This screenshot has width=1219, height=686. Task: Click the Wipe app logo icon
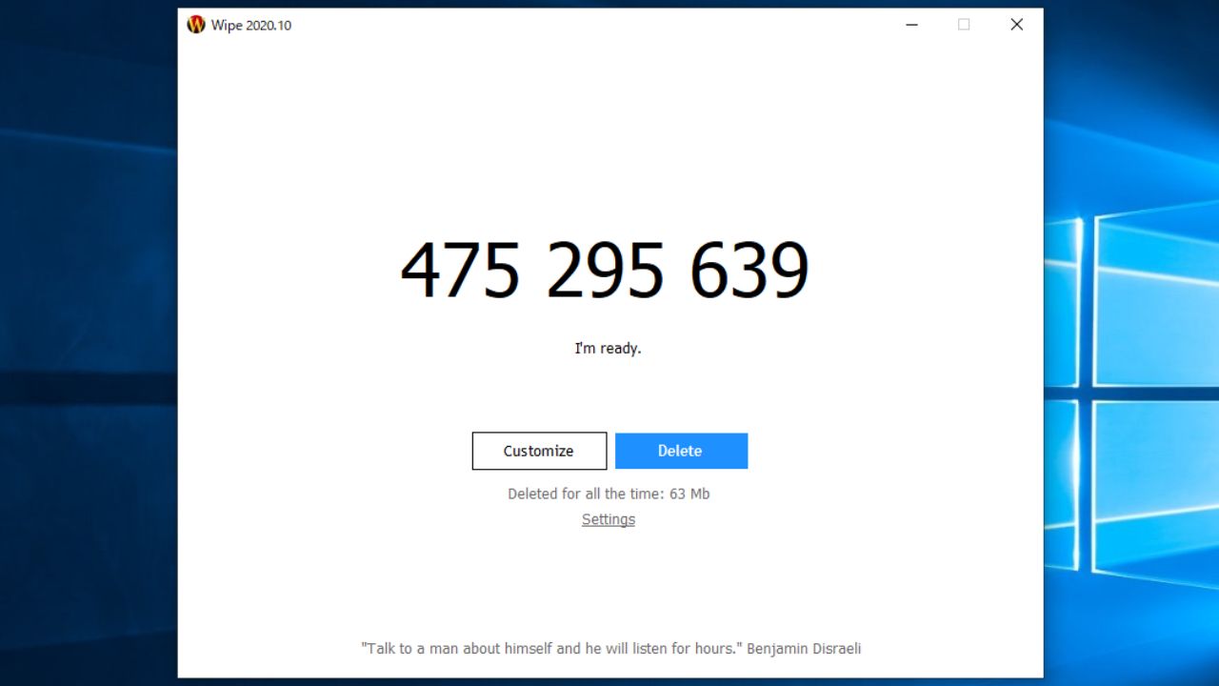[x=196, y=25]
